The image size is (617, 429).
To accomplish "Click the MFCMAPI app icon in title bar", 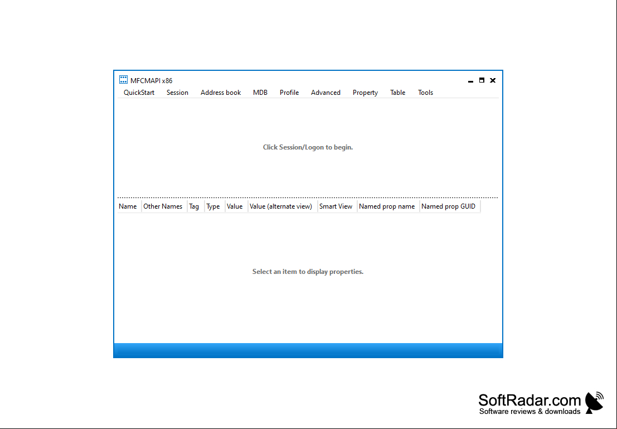I will click(x=123, y=80).
